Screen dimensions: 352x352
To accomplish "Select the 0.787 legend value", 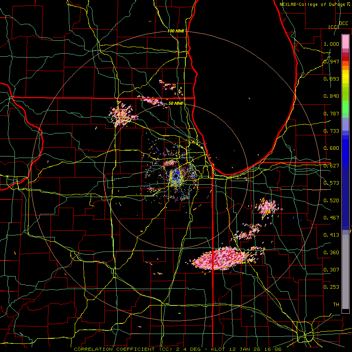I will 331,113.
